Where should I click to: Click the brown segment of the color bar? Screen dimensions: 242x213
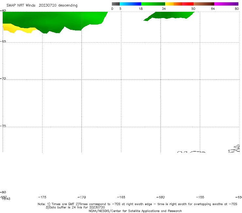coord(204,4)
